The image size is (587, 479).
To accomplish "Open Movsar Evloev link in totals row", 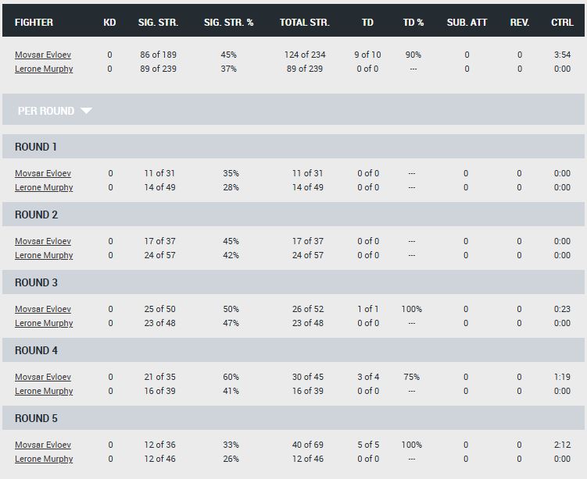I will pos(43,55).
